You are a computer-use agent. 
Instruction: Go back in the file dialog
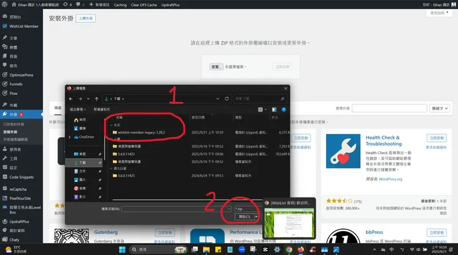click(x=71, y=99)
